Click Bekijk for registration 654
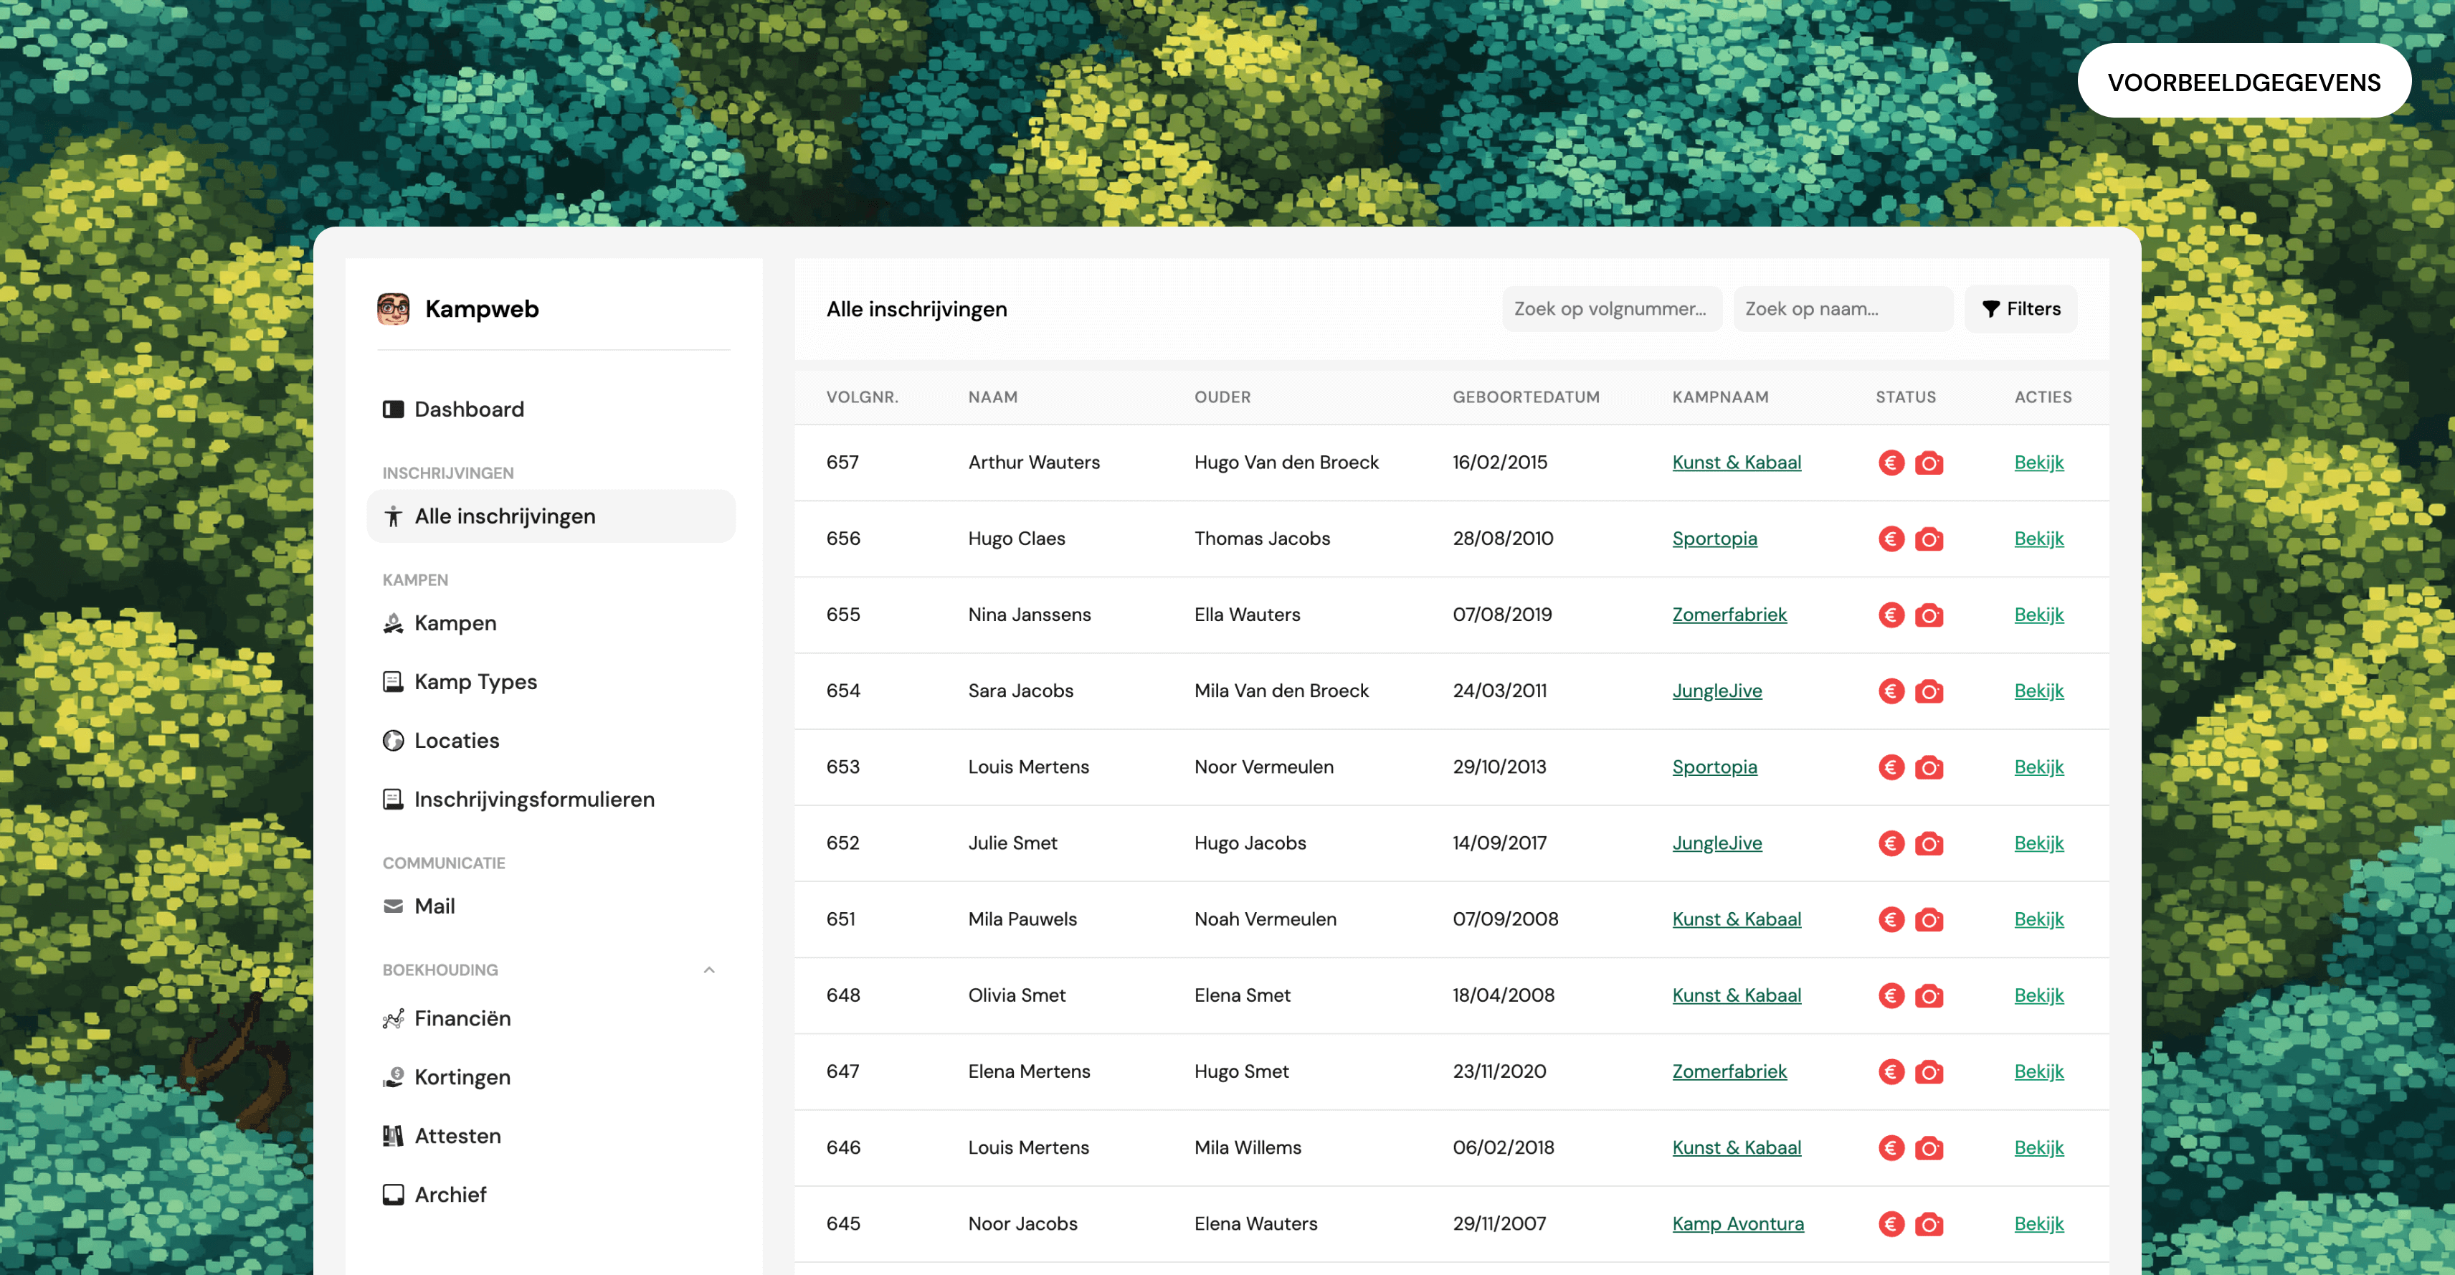Screen dimensions: 2455x1275 click(2038, 691)
